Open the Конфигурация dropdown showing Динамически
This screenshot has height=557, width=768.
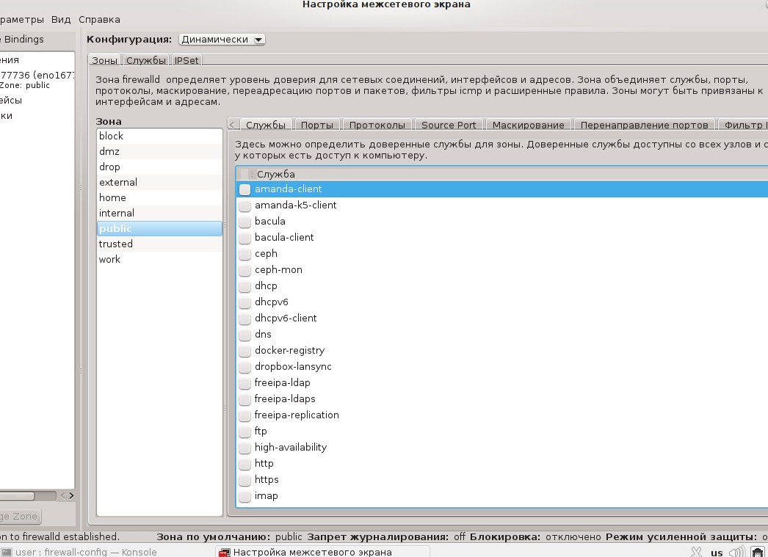coord(222,40)
